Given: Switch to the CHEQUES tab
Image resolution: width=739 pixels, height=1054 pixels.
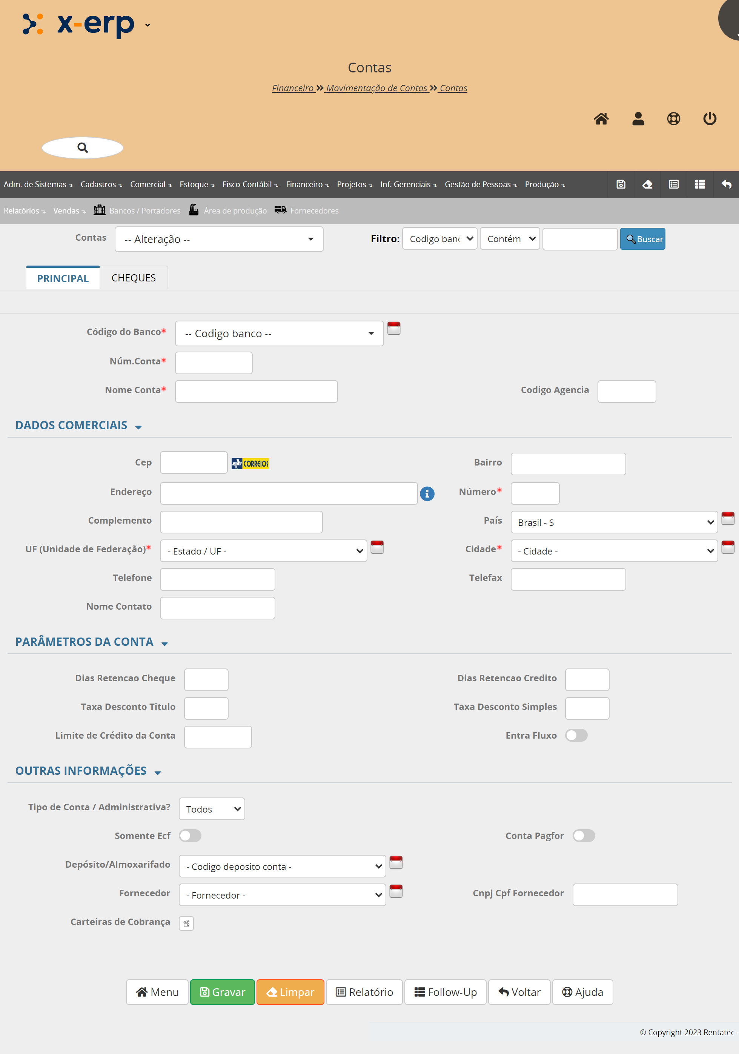Looking at the screenshot, I should pos(134,278).
